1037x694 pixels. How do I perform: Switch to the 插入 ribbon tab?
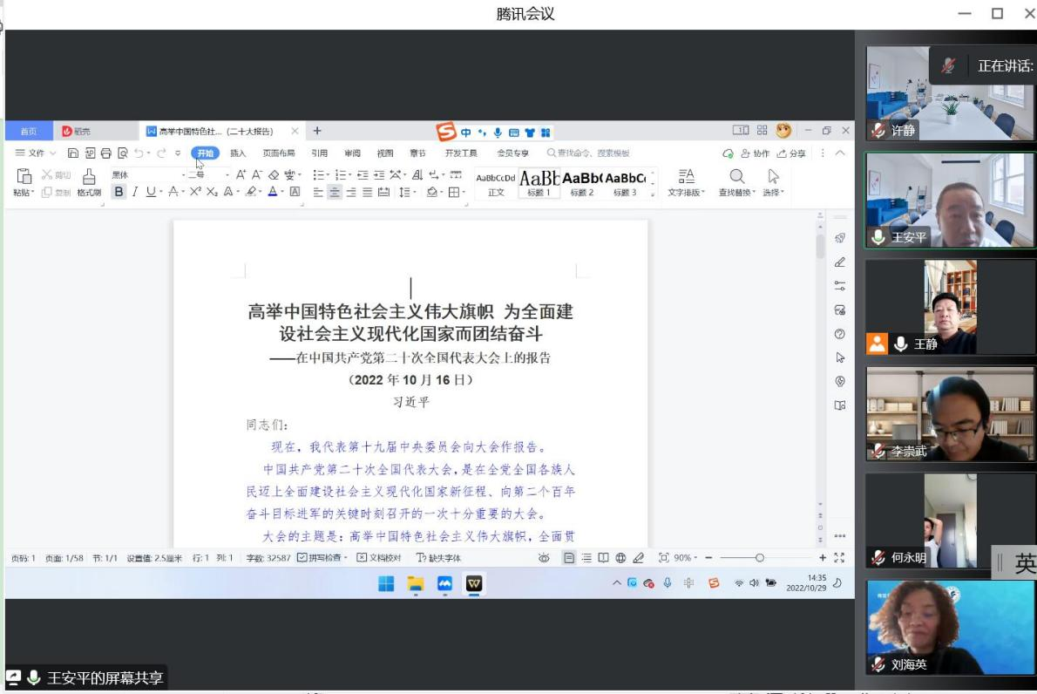click(238, 153)
